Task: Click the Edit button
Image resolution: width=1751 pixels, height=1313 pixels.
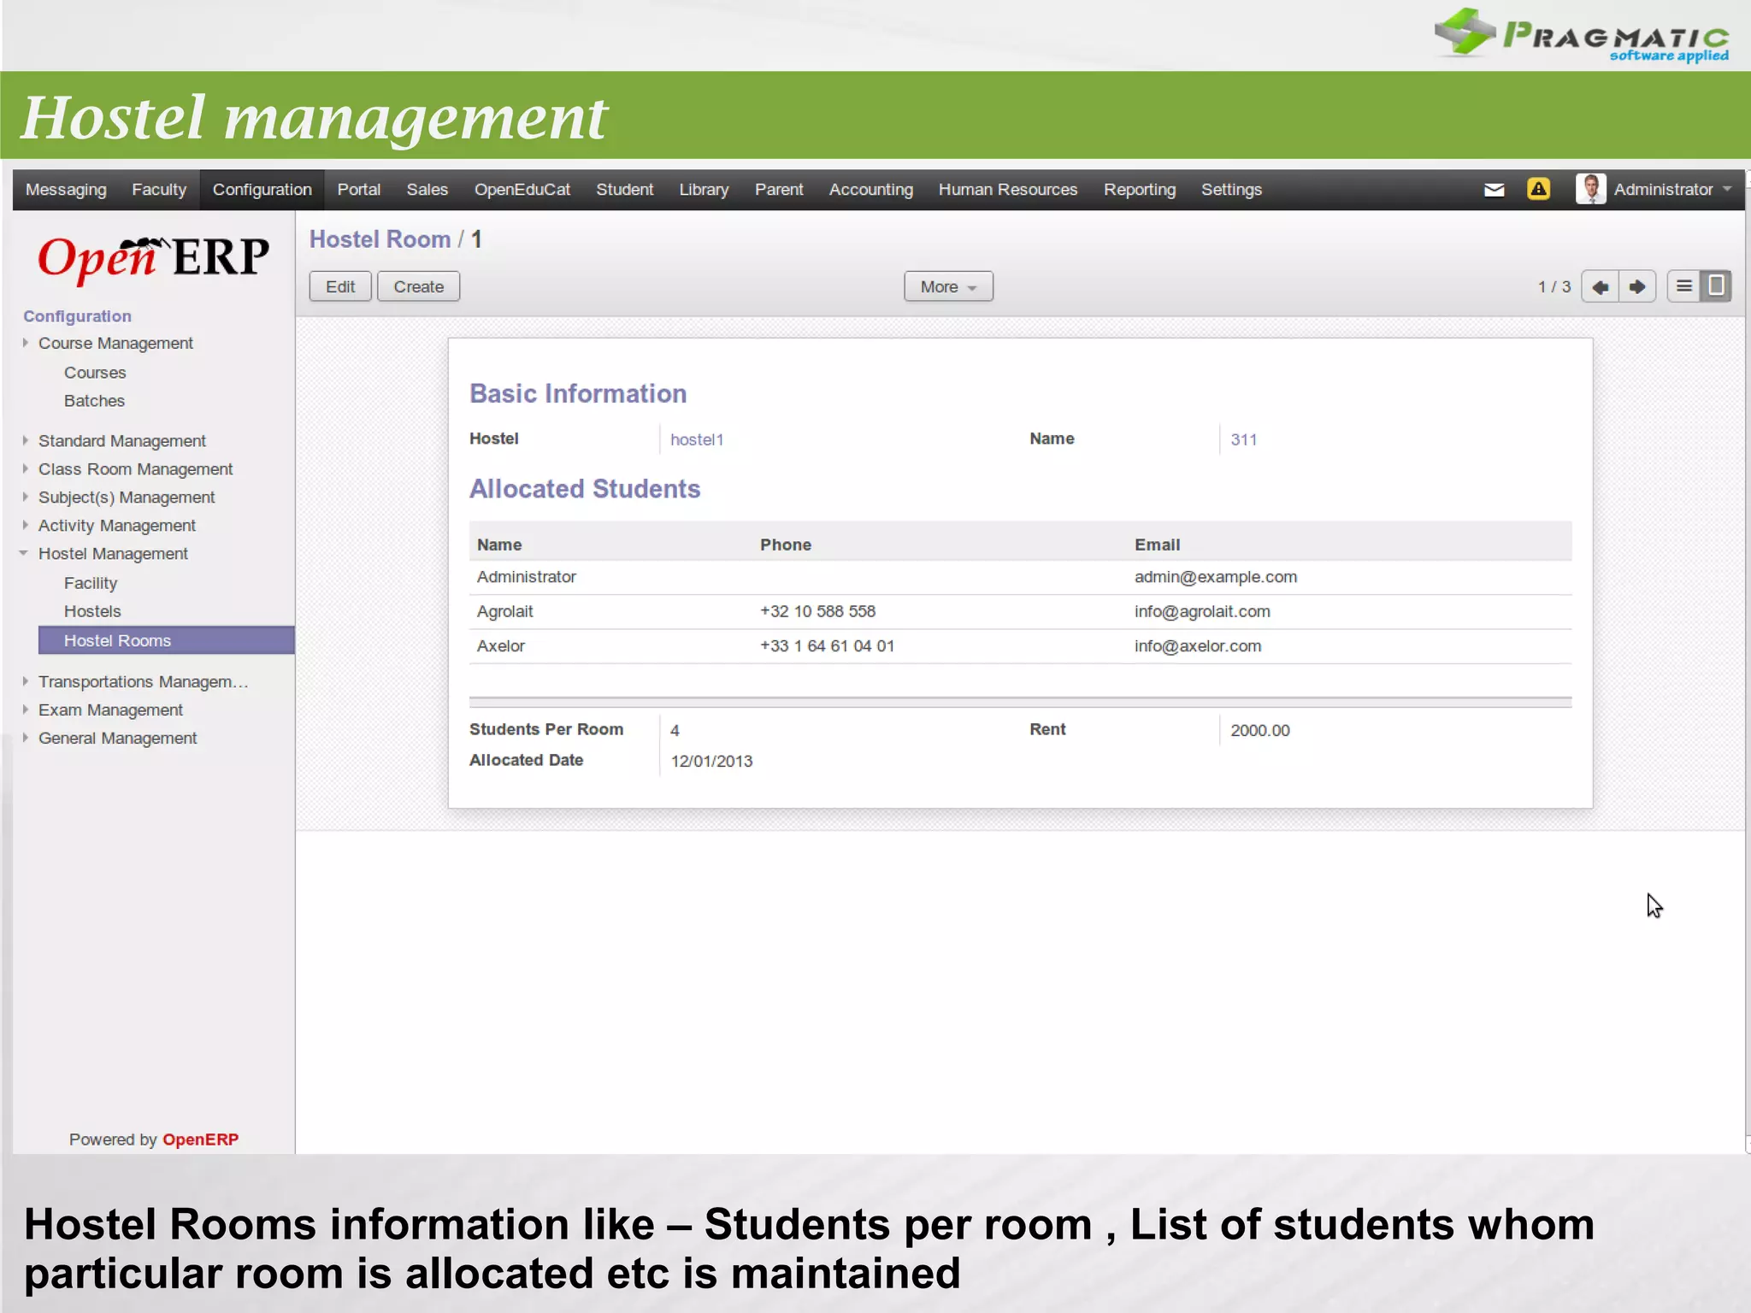Action: coord(340,286)
